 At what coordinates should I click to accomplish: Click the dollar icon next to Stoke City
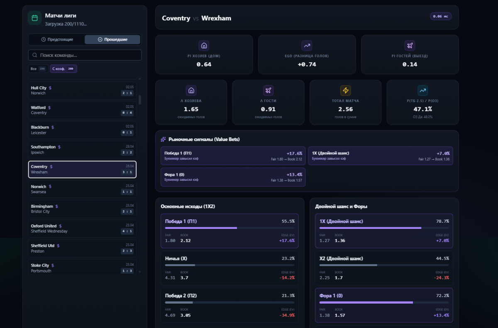click(x=53, y=265)
